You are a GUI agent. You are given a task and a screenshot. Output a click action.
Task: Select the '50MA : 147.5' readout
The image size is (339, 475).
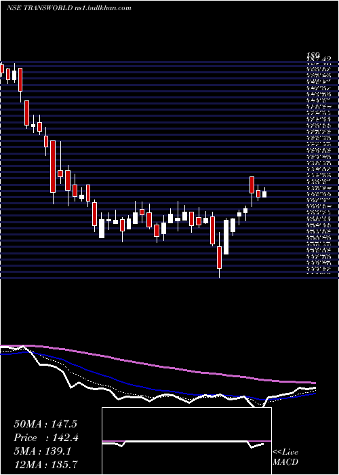[x=45, y=424]
